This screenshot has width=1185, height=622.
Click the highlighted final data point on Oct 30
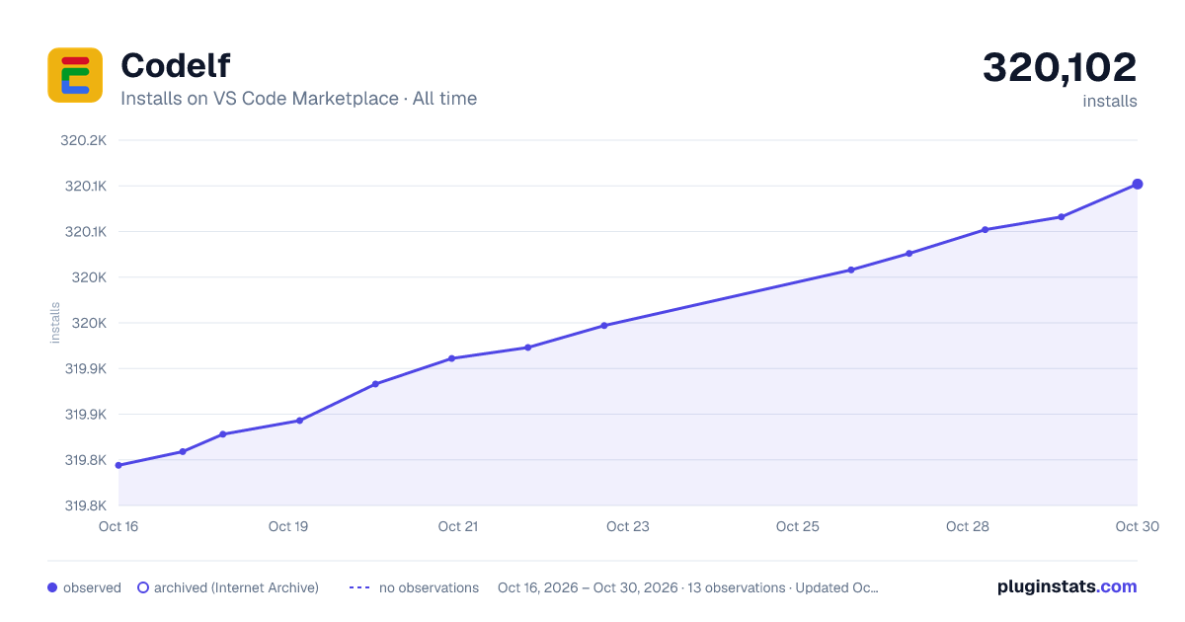click(x=1138, y=184)
